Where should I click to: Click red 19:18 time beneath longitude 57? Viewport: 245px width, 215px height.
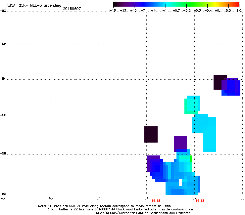(x=200, y=201)
